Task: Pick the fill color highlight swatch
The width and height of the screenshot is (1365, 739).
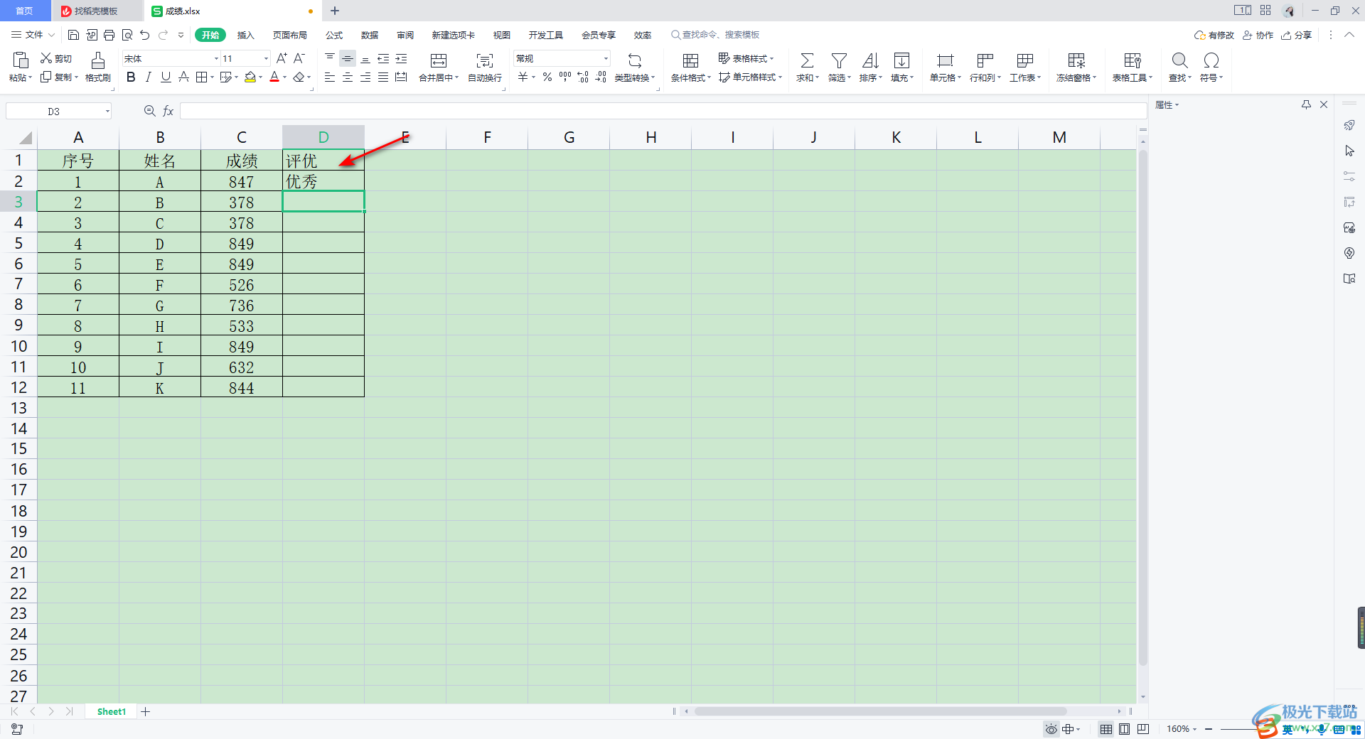Action: point(250,77)
